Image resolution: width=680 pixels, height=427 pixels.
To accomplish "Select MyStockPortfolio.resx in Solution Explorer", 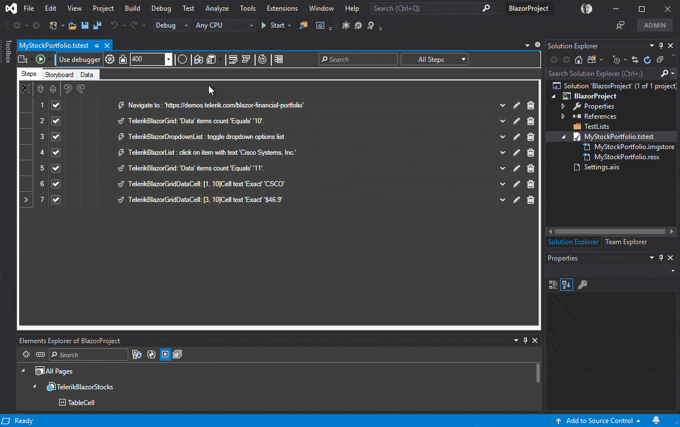I will tap(627, 157).
